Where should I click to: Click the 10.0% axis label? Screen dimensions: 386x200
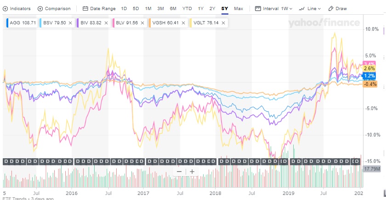point(372,29)
